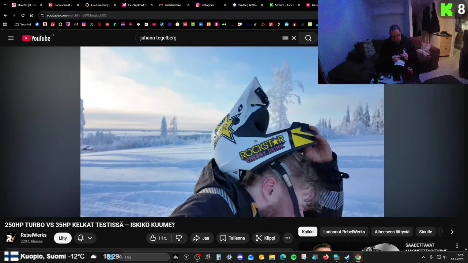Open the TikTok bookmark icon
The width and height of the screenshot is (468, 263).
pyautogui.click(x=255, y=24)
